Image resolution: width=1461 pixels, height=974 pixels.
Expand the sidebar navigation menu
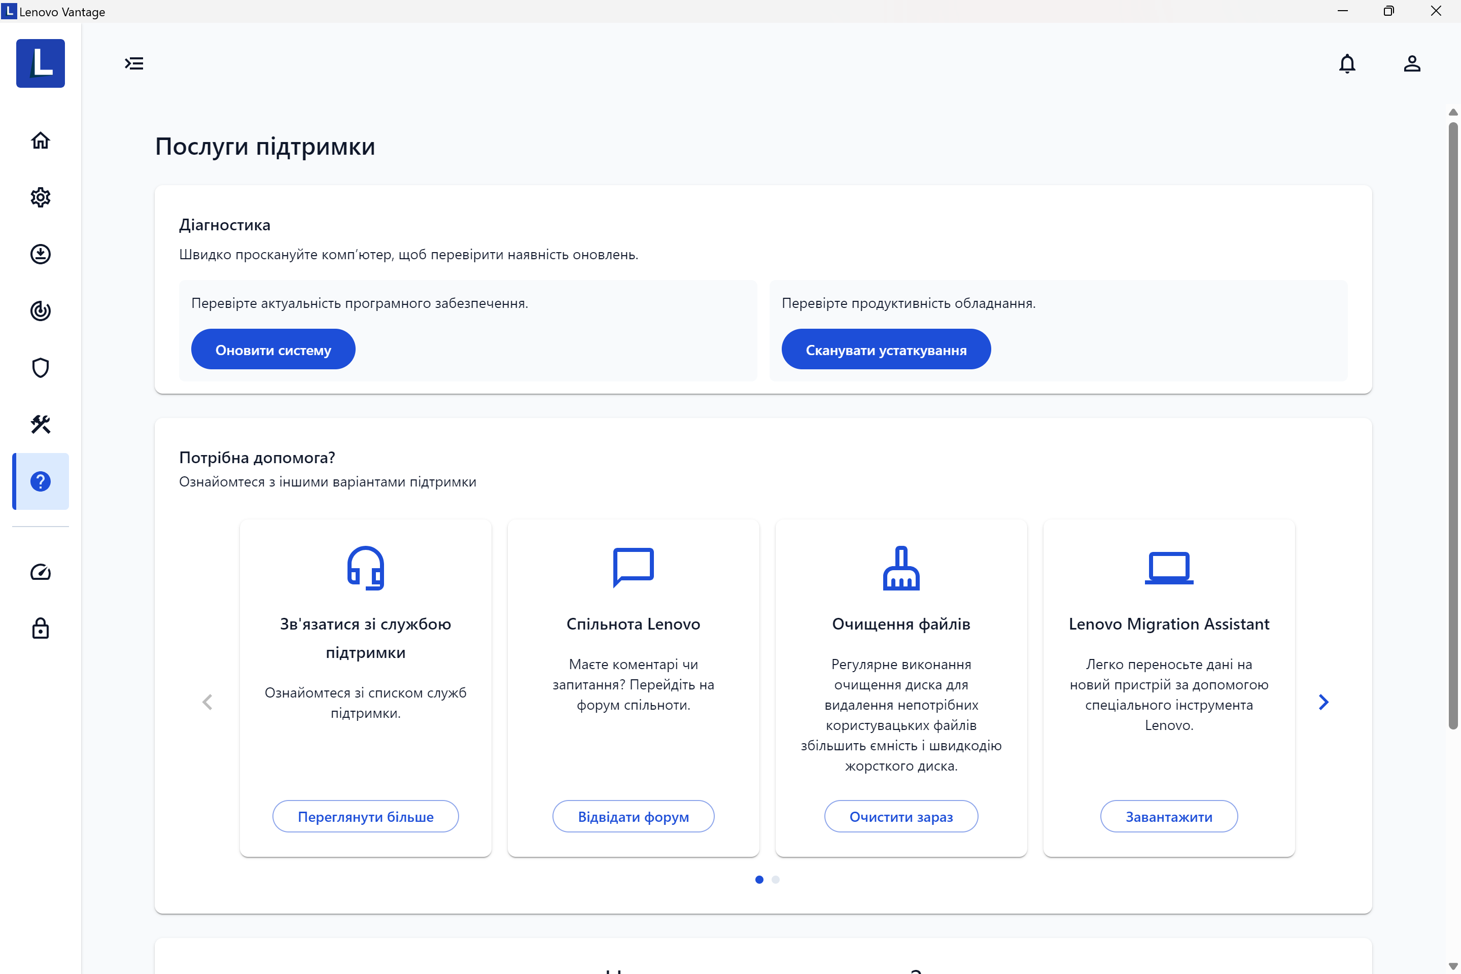click(x=134, y=63)
